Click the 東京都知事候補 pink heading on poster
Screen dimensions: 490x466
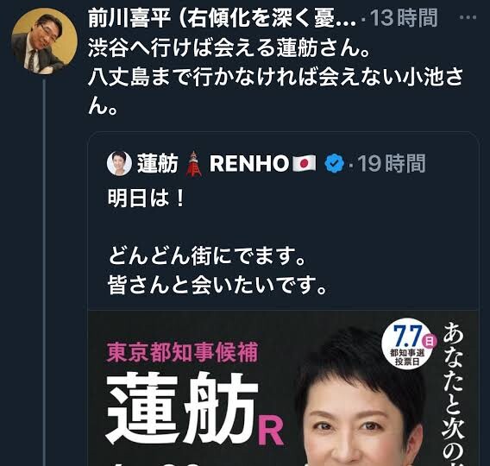pyautogui.click(x=182, y=352)
